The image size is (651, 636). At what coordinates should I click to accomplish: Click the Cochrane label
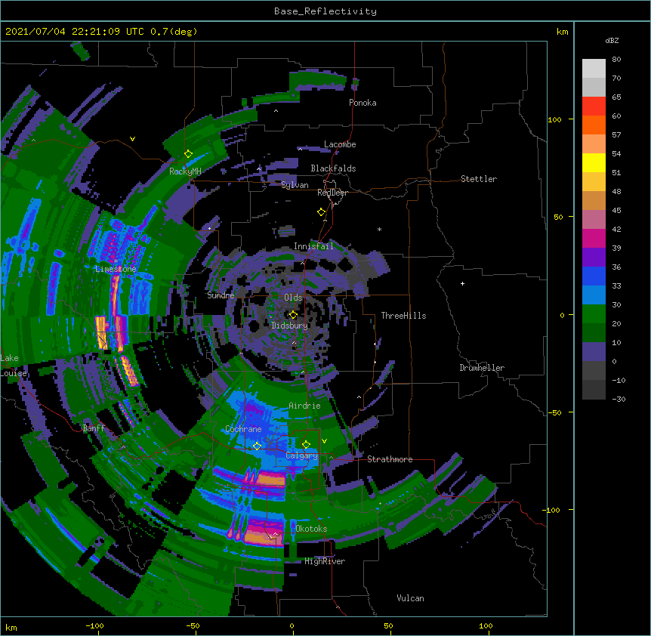click(x=243, y=429)
